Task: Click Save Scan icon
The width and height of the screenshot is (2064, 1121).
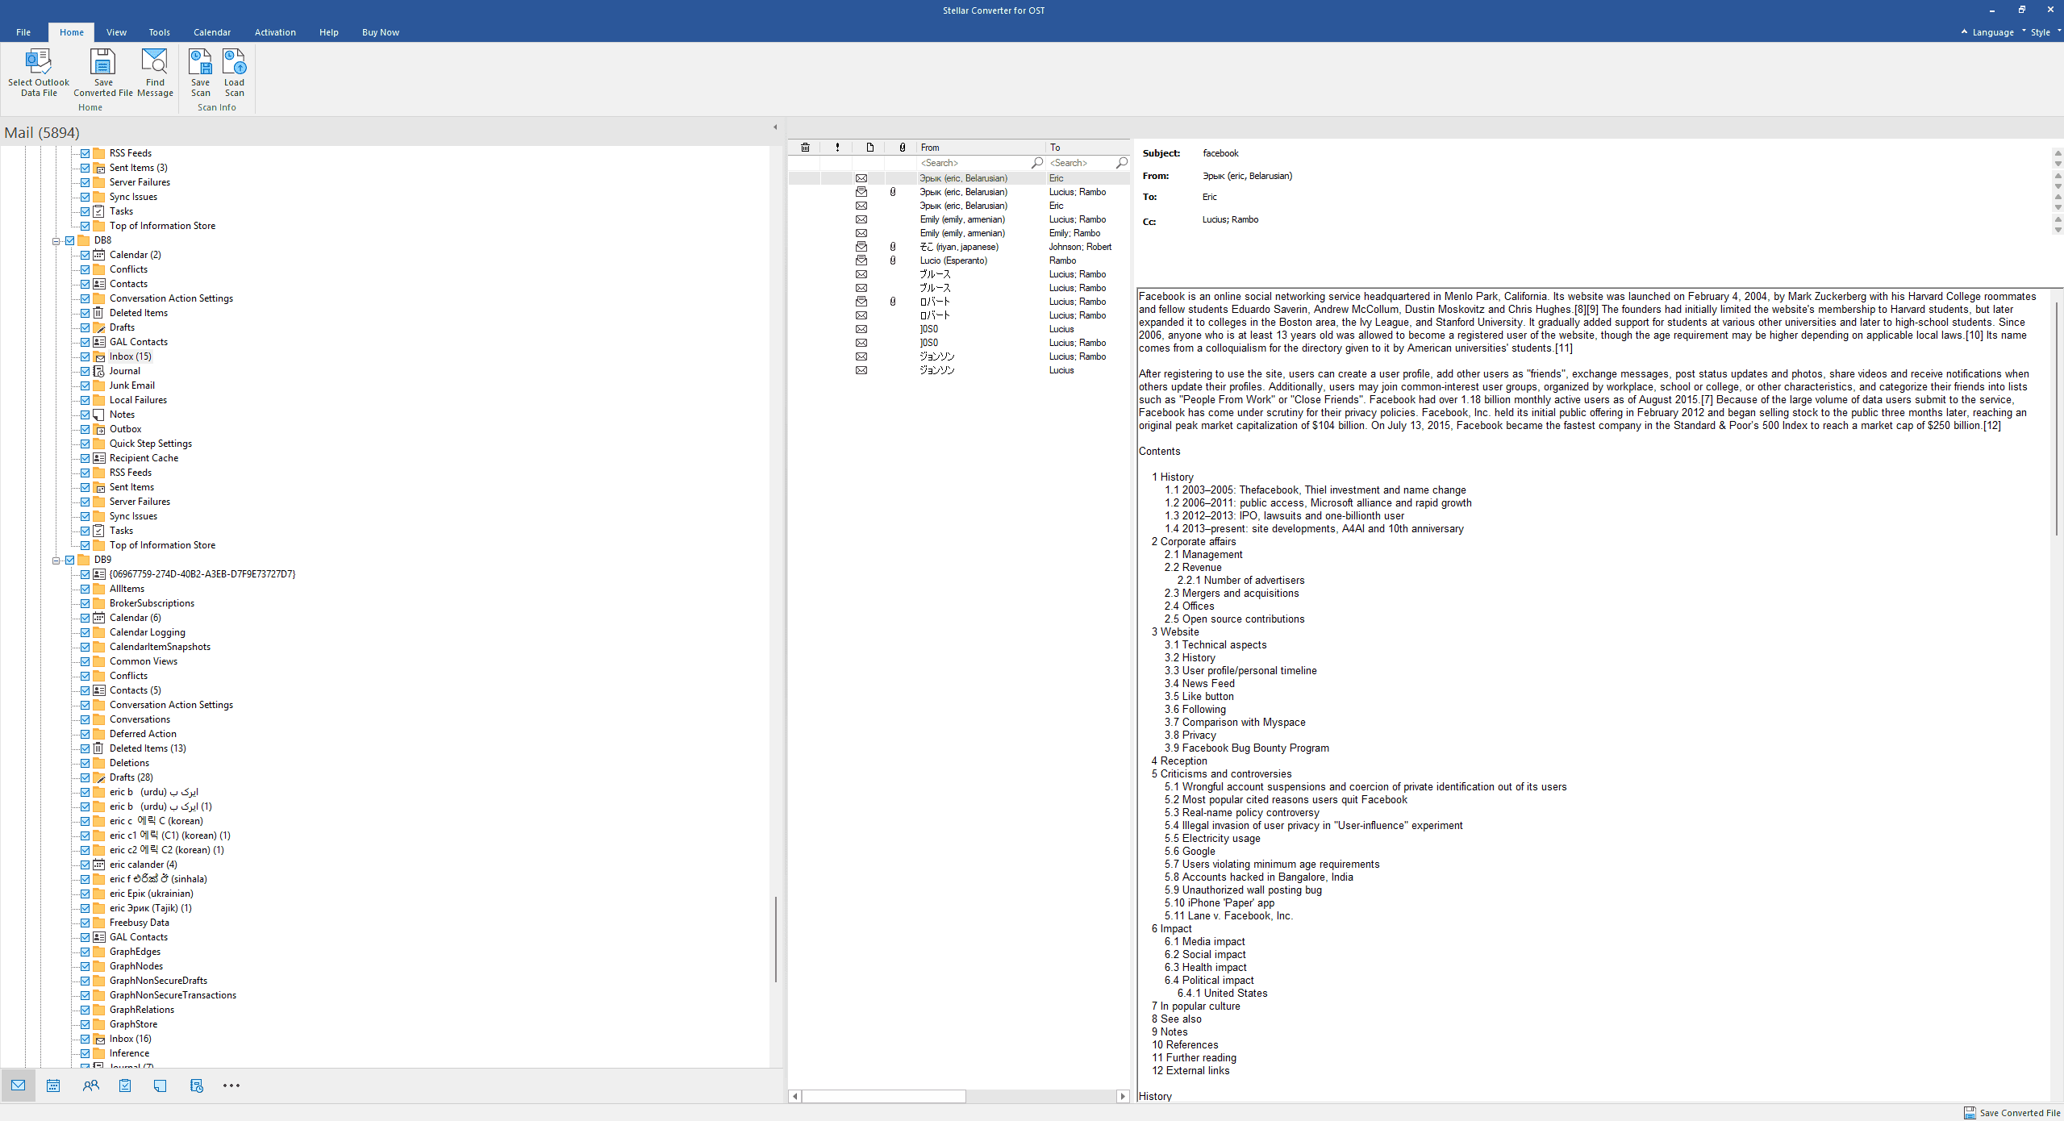Action: (200, 62)
